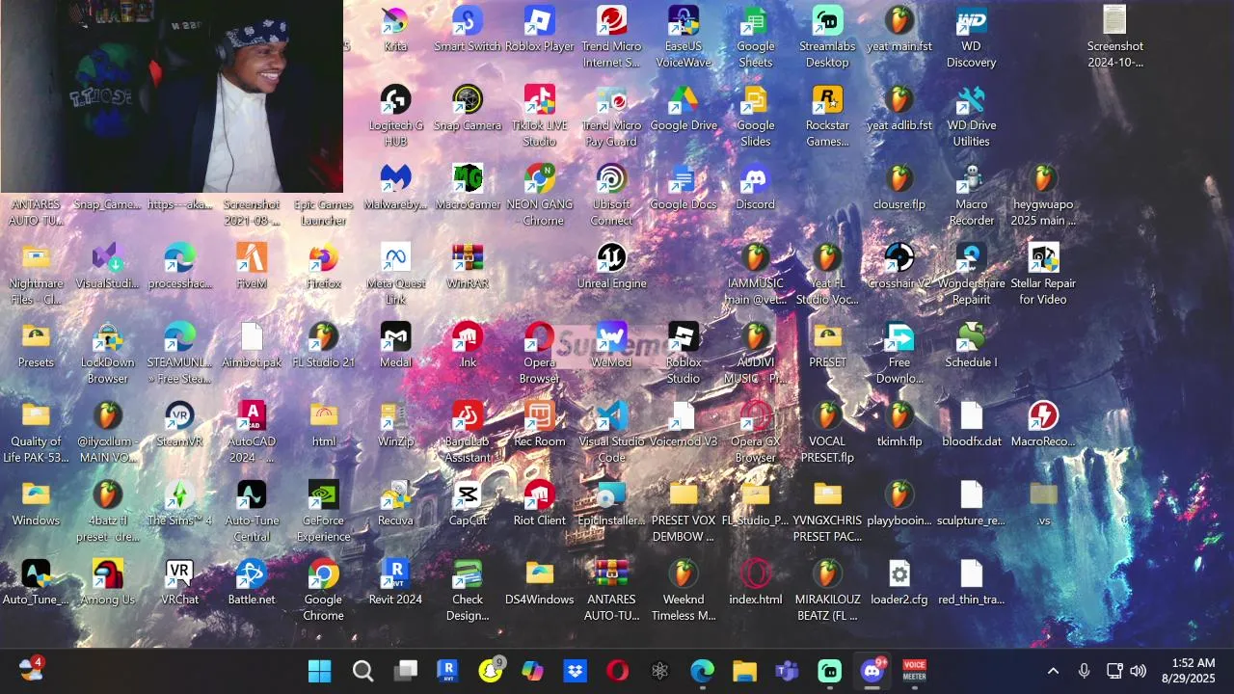The image size is (1234, 694).
Task: Open Microsoft Teams taskbar icon
Action: pos(787,671)
